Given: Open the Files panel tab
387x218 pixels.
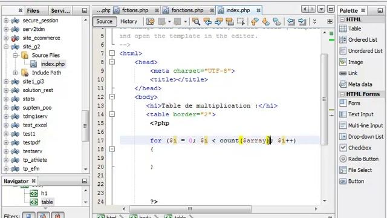Looking at the screenshot, I should pos(33,11).
